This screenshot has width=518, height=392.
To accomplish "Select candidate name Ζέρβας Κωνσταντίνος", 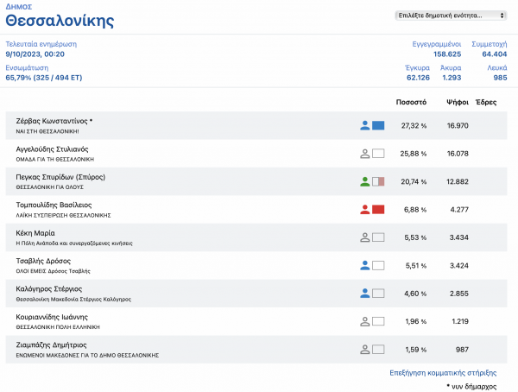I will pyautogui.click(x=52, y=121).
